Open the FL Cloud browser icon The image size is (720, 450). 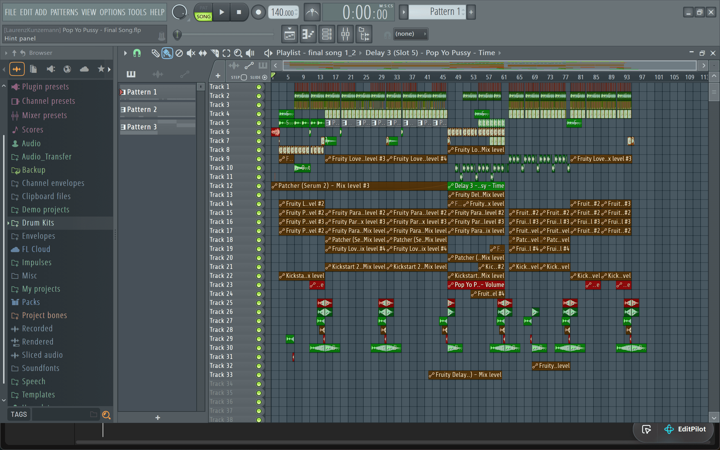pyautogui.click(x=84, y=69)
